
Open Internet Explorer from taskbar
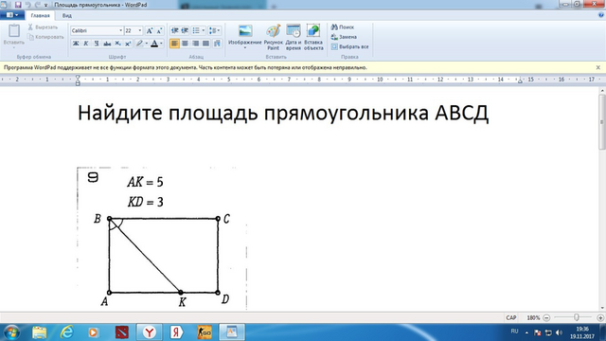67,332
